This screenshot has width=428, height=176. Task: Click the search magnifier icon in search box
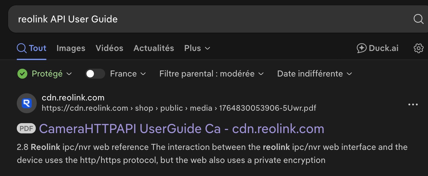418,19
